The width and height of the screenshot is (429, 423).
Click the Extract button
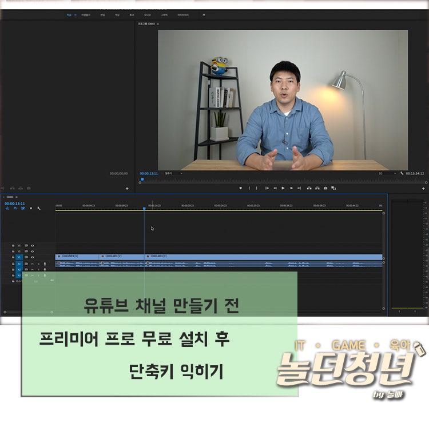click(317, 188)
